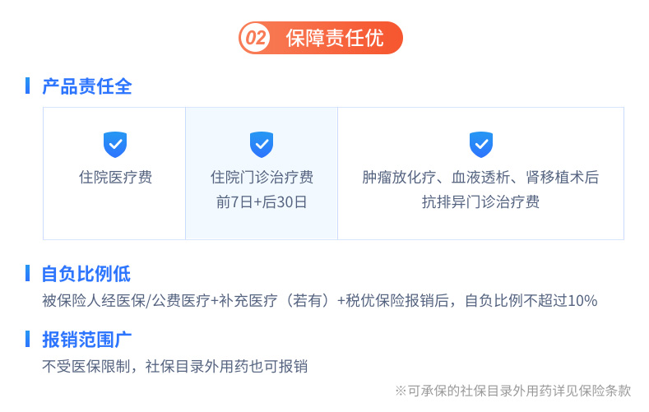Tap the 保障责任优 orange banner
The image size is (649, 412).
[321, 38]
